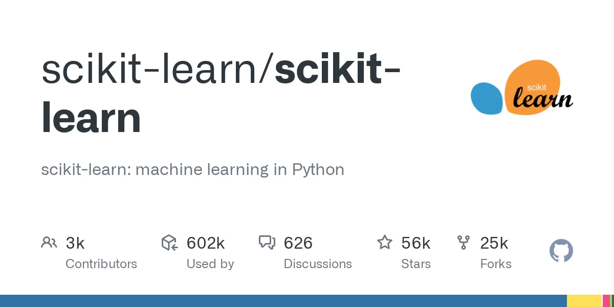
Task: Select the 56k stars count
Action: tap(416, 243)
